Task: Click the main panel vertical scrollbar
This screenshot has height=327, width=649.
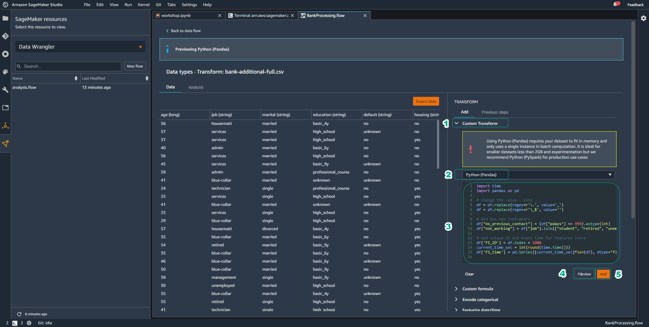Action: (633, 120)
